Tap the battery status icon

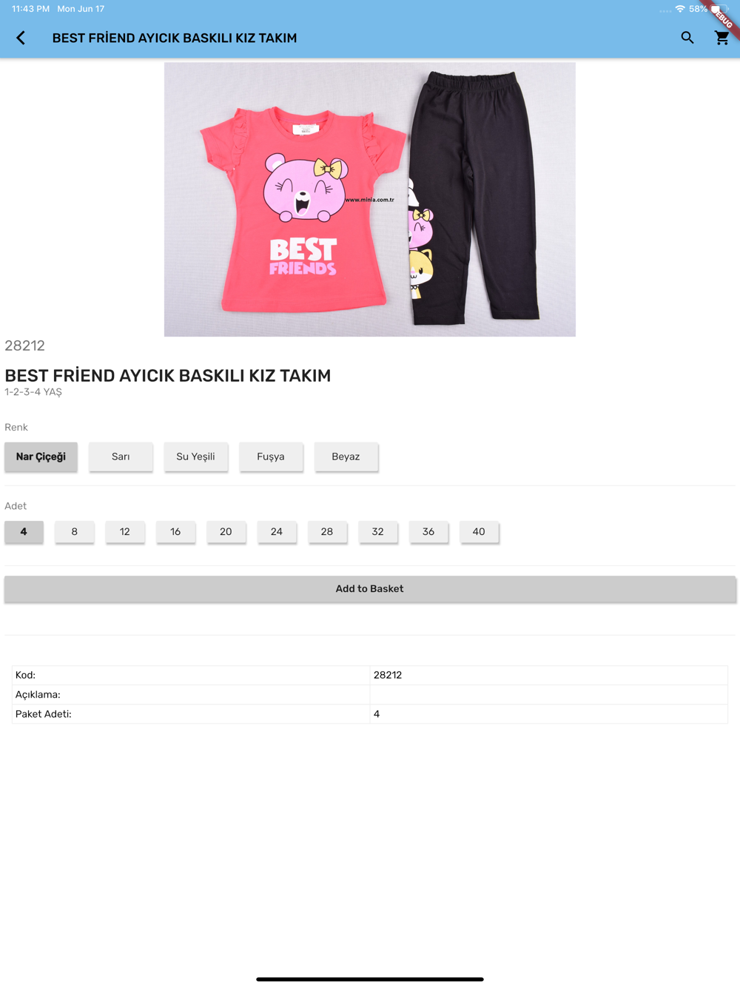coord(719,9)
